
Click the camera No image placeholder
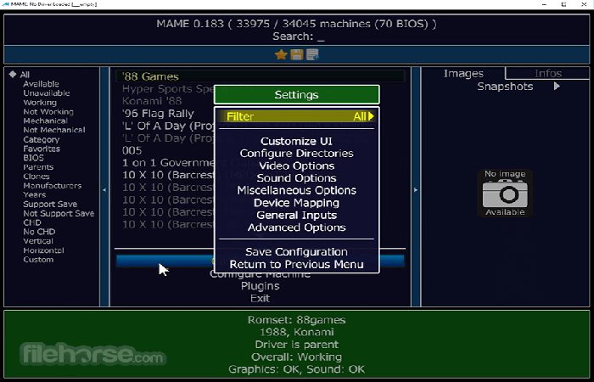tap(505, 194)
